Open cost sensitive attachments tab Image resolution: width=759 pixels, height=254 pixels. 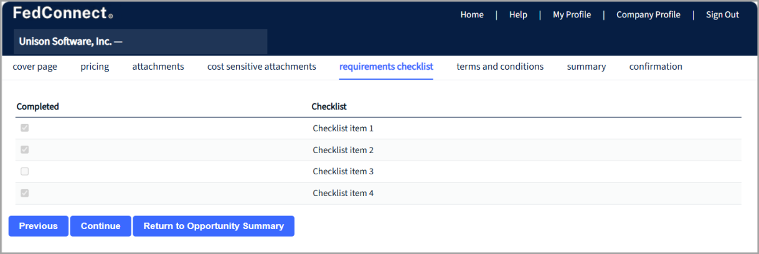pos(262,67)
